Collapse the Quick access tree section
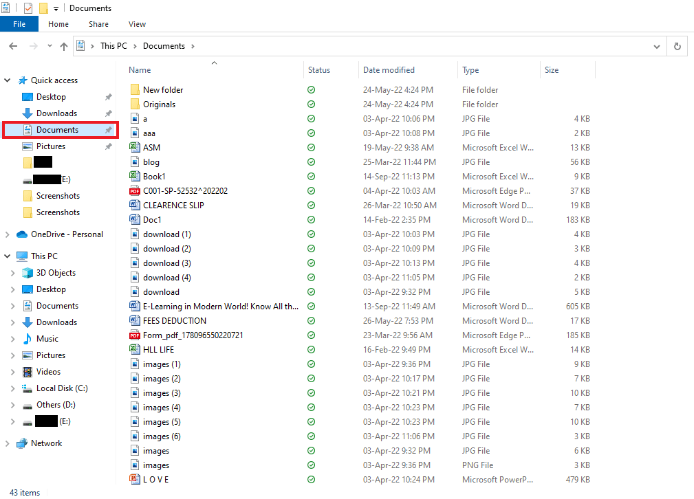 8,80
